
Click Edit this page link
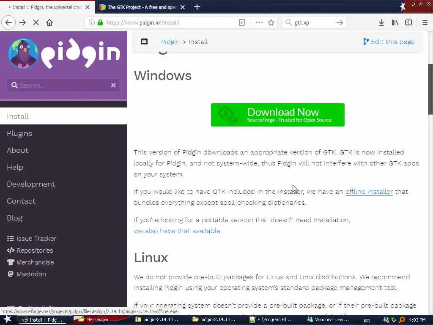pyautogui.click(x=389, y=42)
